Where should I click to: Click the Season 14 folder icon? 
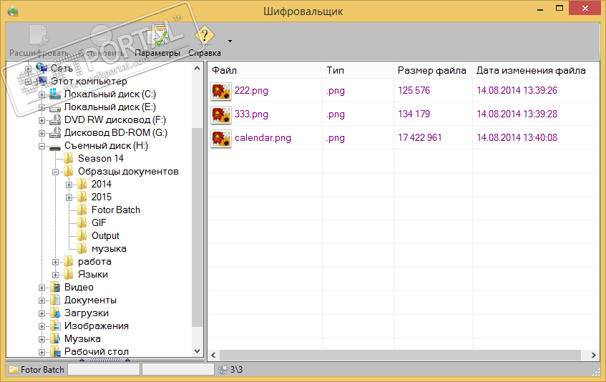coord(69,158)
